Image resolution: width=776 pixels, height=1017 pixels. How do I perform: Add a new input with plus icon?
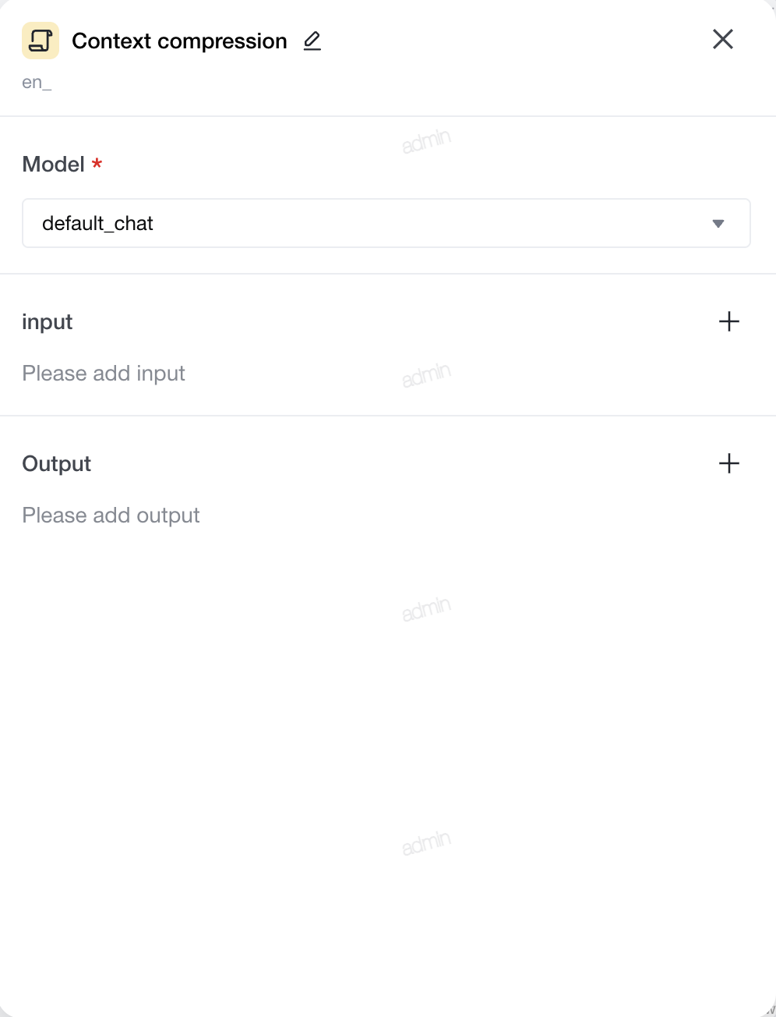tap(729, 321)
